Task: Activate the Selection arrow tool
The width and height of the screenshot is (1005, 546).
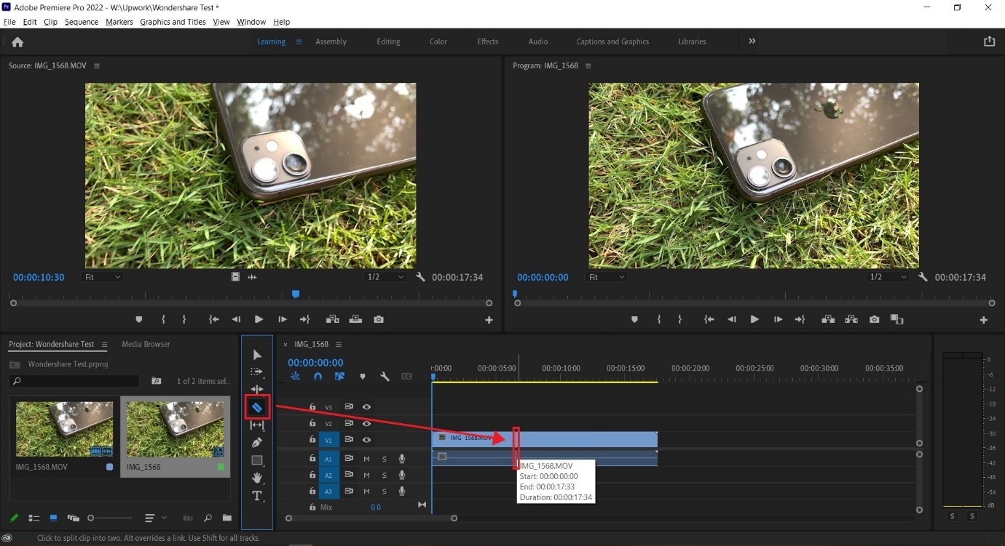Action: tap(257, 355)
